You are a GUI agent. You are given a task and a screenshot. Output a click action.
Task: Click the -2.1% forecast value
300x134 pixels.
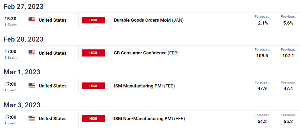click(262, 23)
